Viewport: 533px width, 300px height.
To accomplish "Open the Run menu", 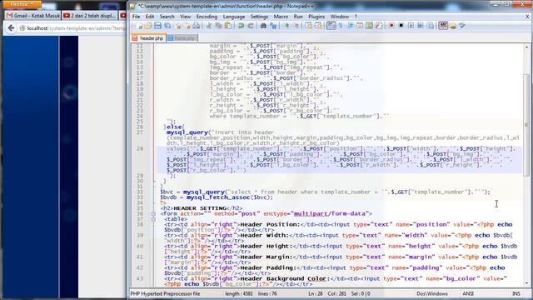I will pos(298,17).
